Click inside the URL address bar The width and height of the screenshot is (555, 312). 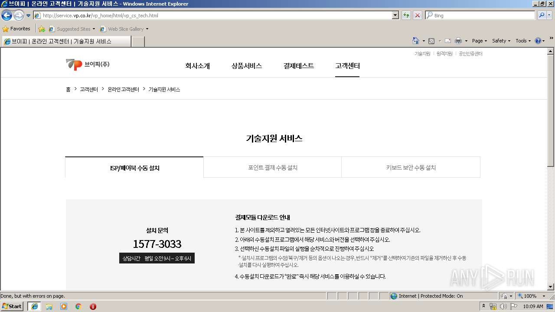click(x=212, y=16)
